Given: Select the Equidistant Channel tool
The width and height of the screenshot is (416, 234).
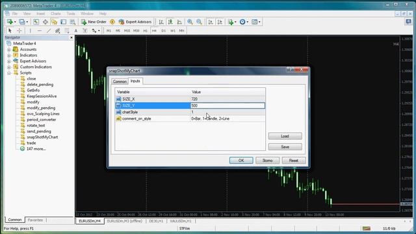Looking at the screenshot, I should pyautogui.click(x=58, y=31).
